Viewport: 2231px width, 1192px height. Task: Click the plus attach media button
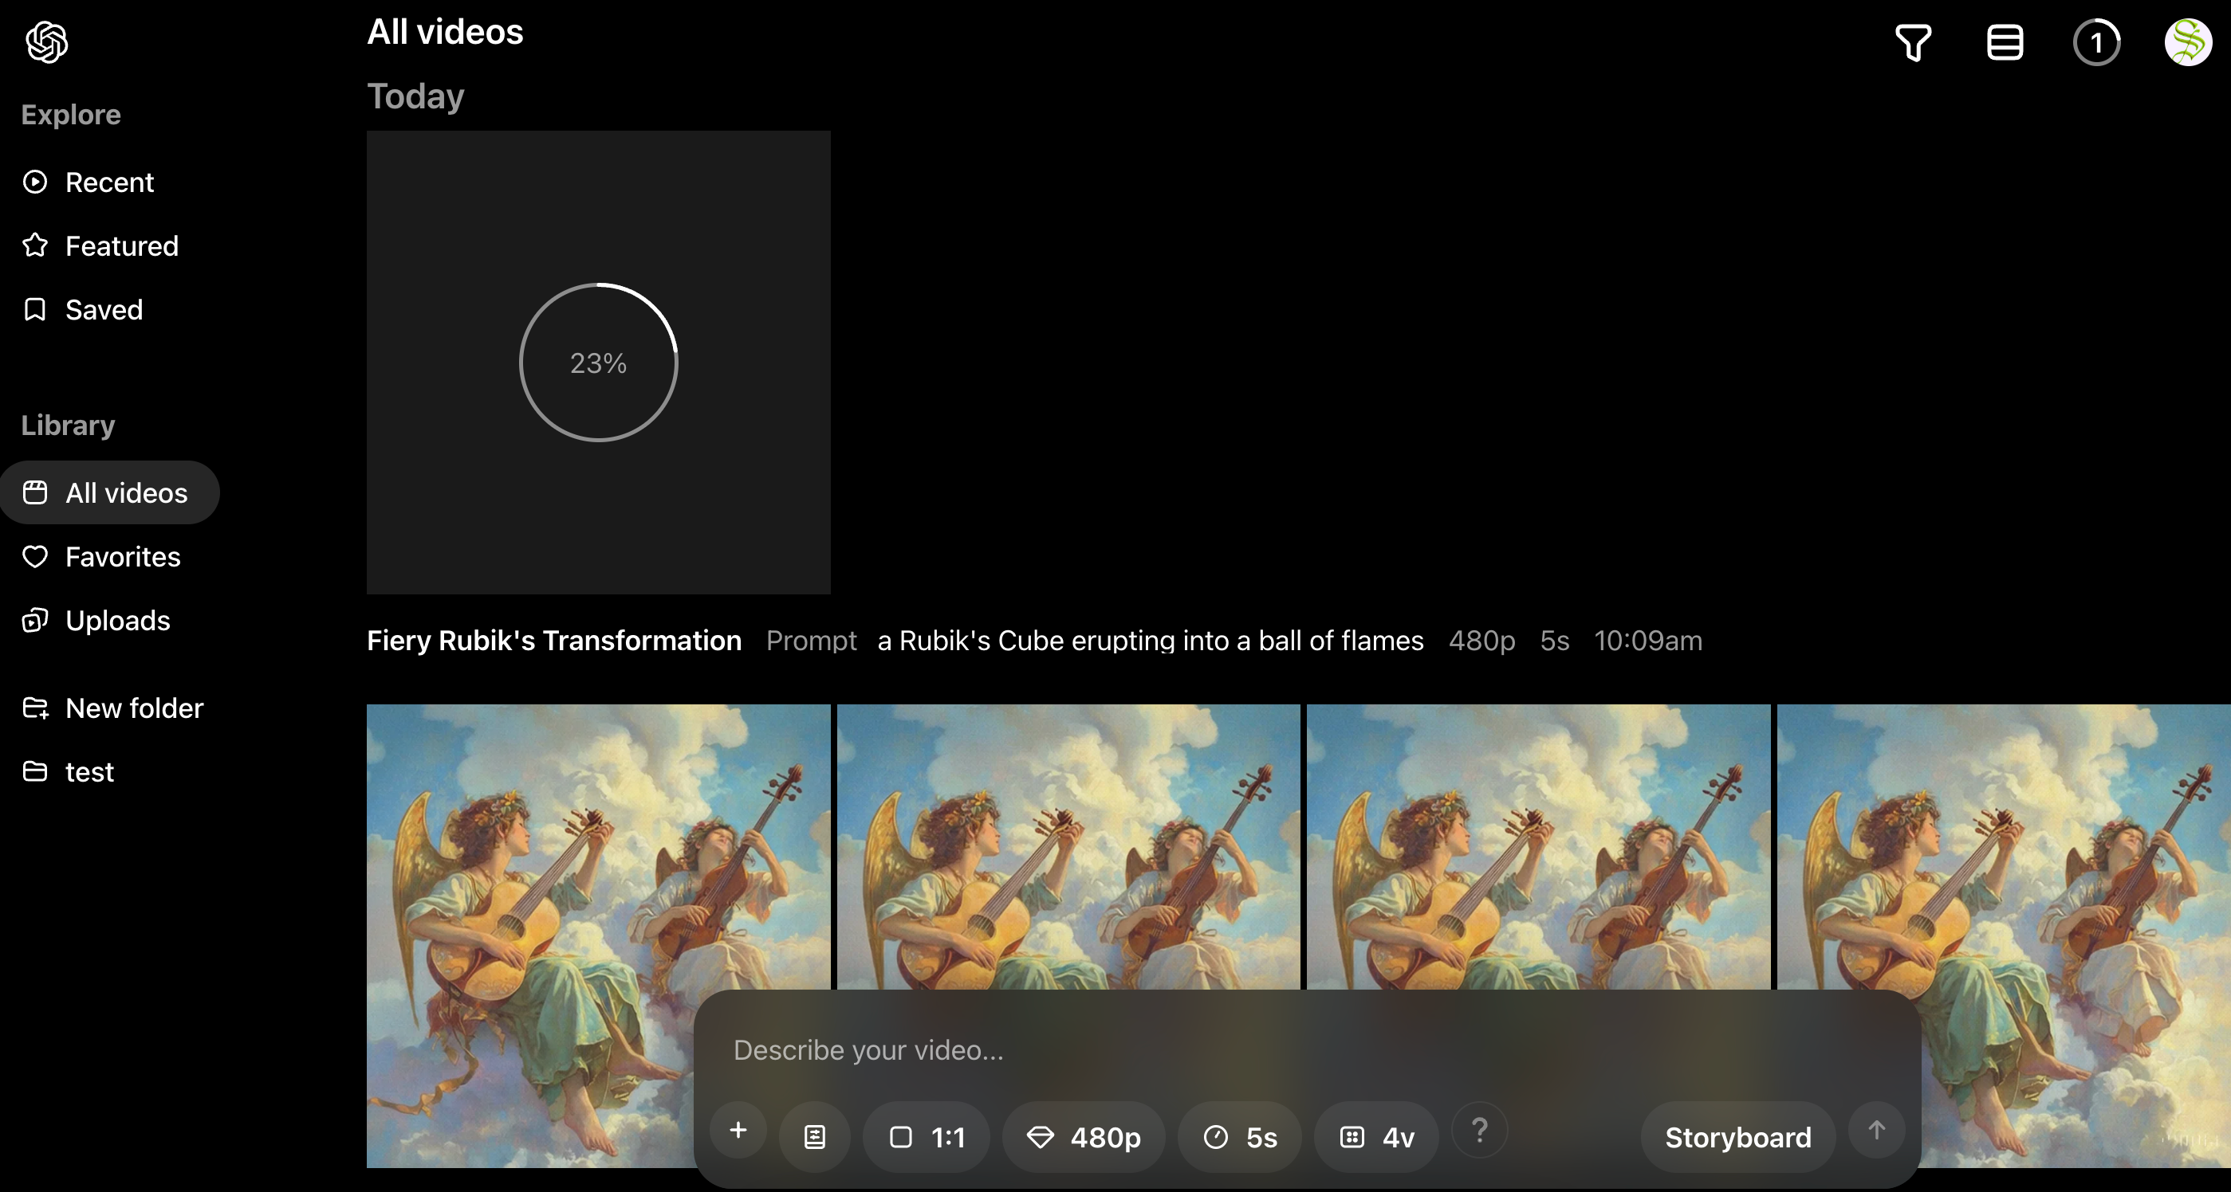[x=738, y=1131]
